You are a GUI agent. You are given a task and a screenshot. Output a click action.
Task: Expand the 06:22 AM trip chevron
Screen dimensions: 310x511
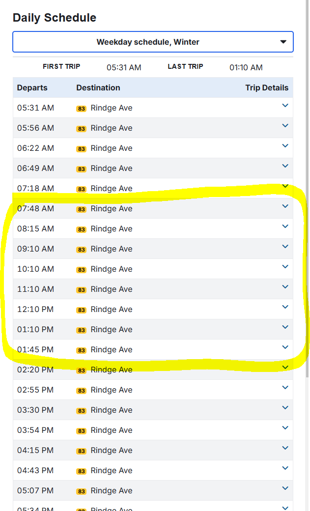(x=285, y=146)
